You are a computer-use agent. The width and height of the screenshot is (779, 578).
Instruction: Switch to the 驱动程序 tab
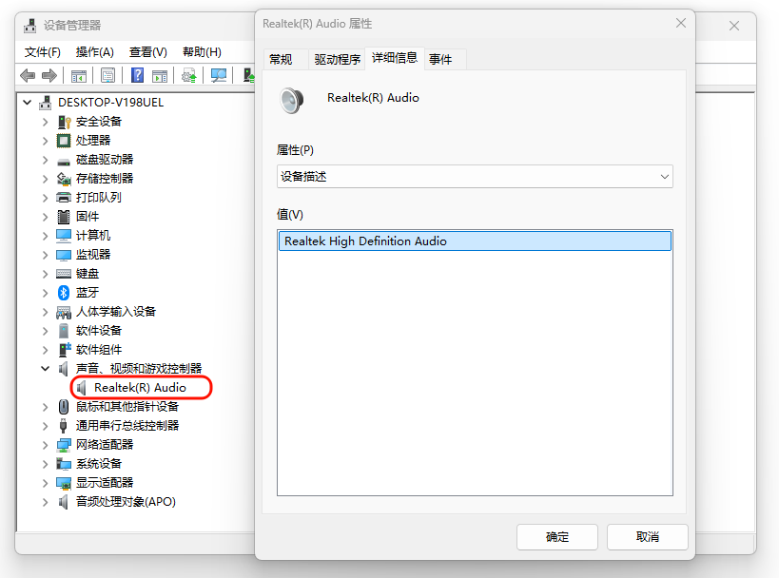point(337,60)
